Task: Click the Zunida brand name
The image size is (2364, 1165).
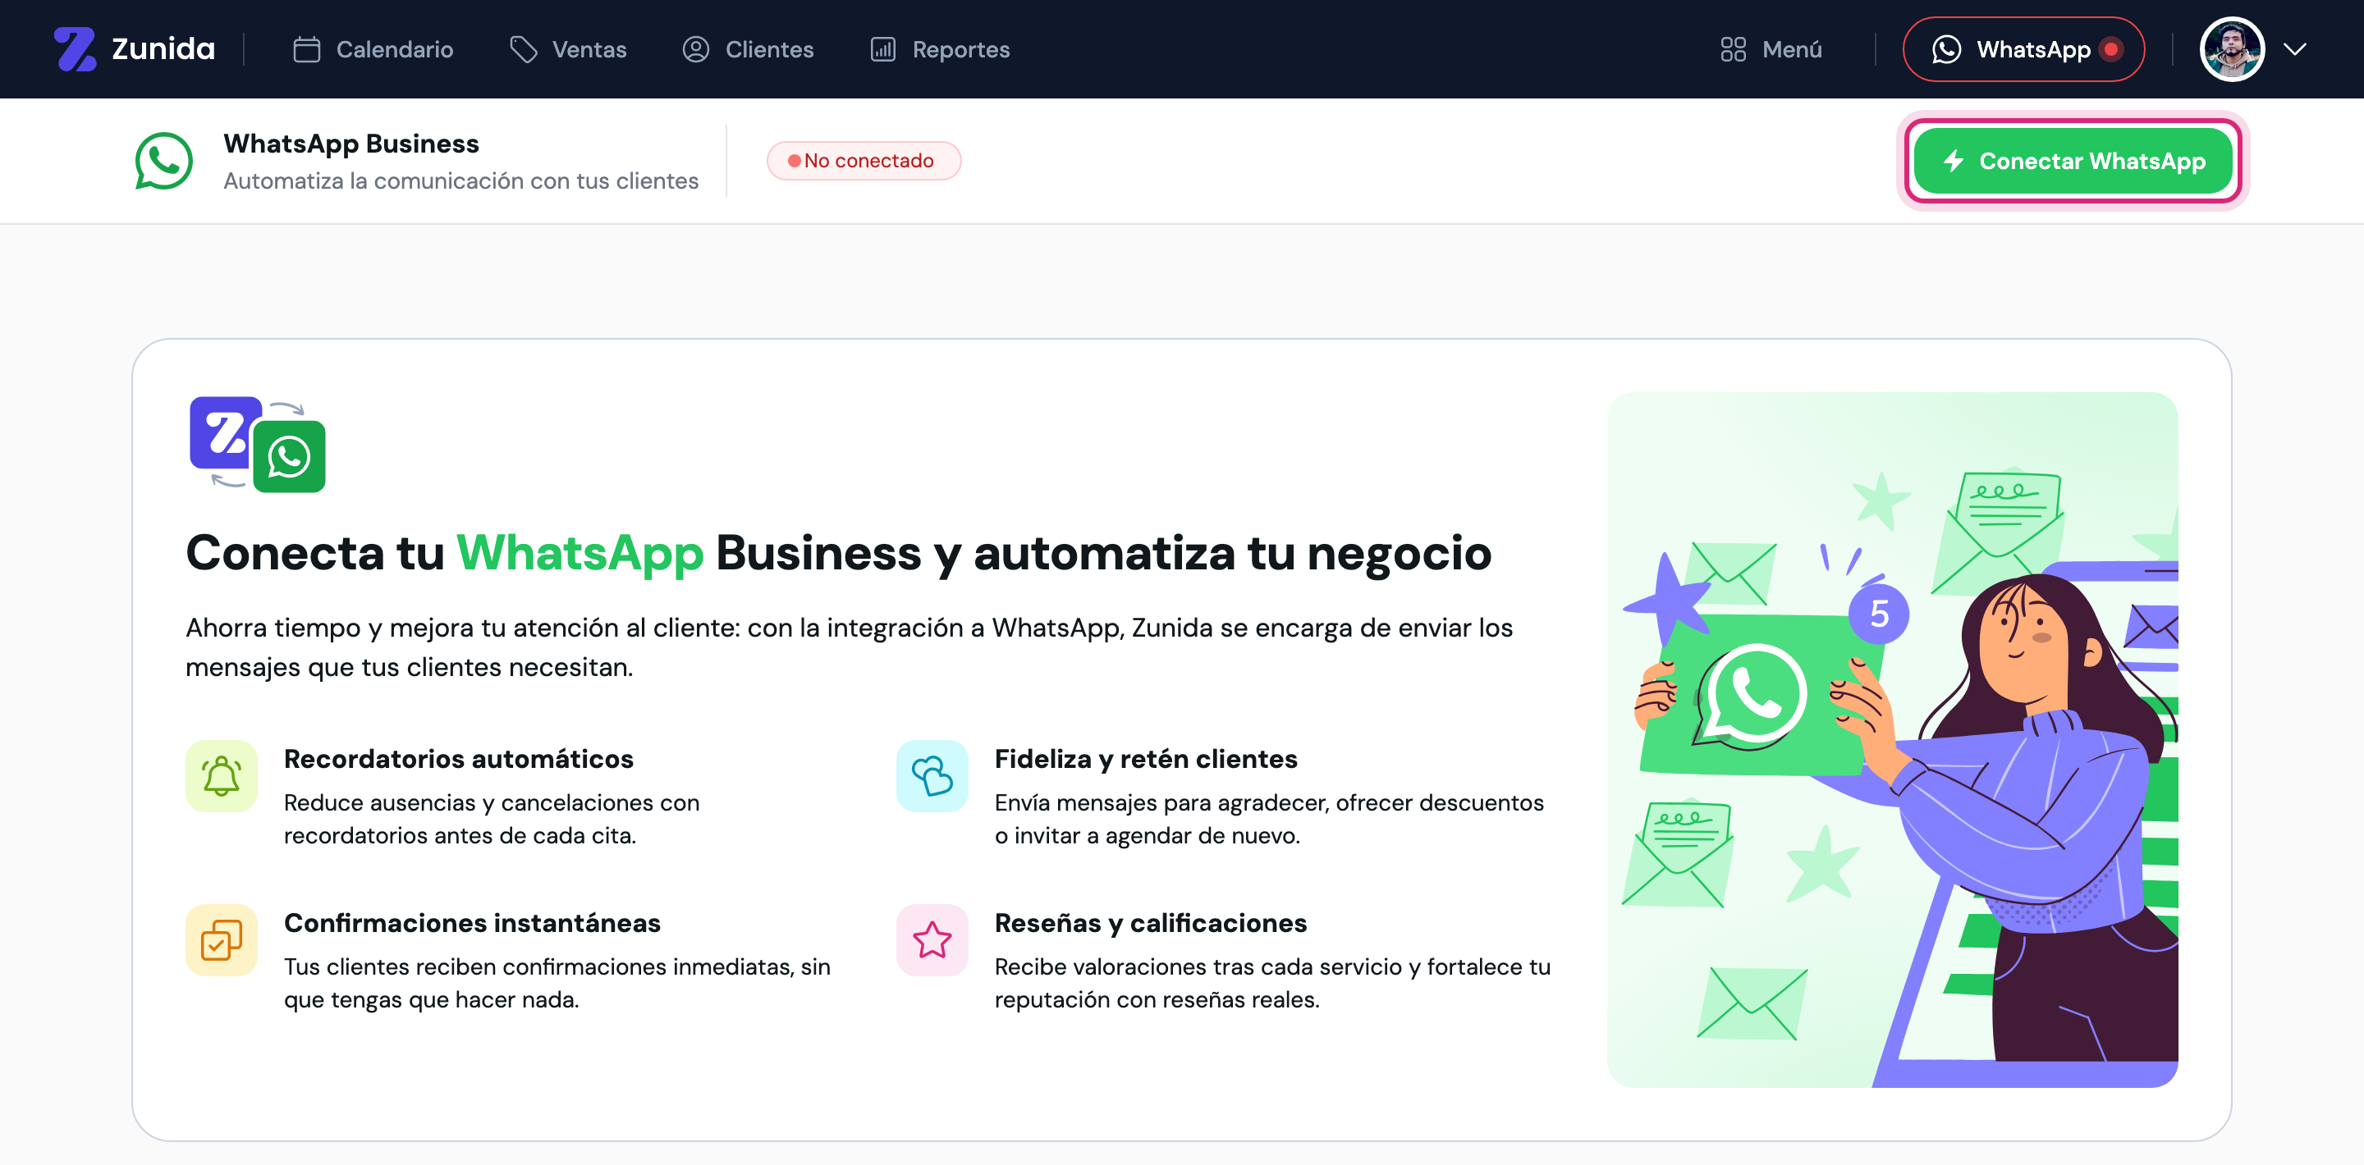Action: [163, 48]
